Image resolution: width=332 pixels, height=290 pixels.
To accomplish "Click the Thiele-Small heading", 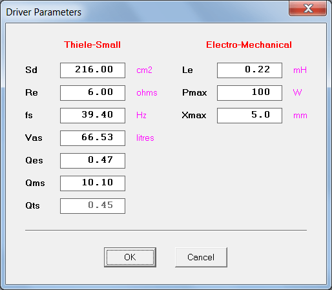I will pos(92,45).
